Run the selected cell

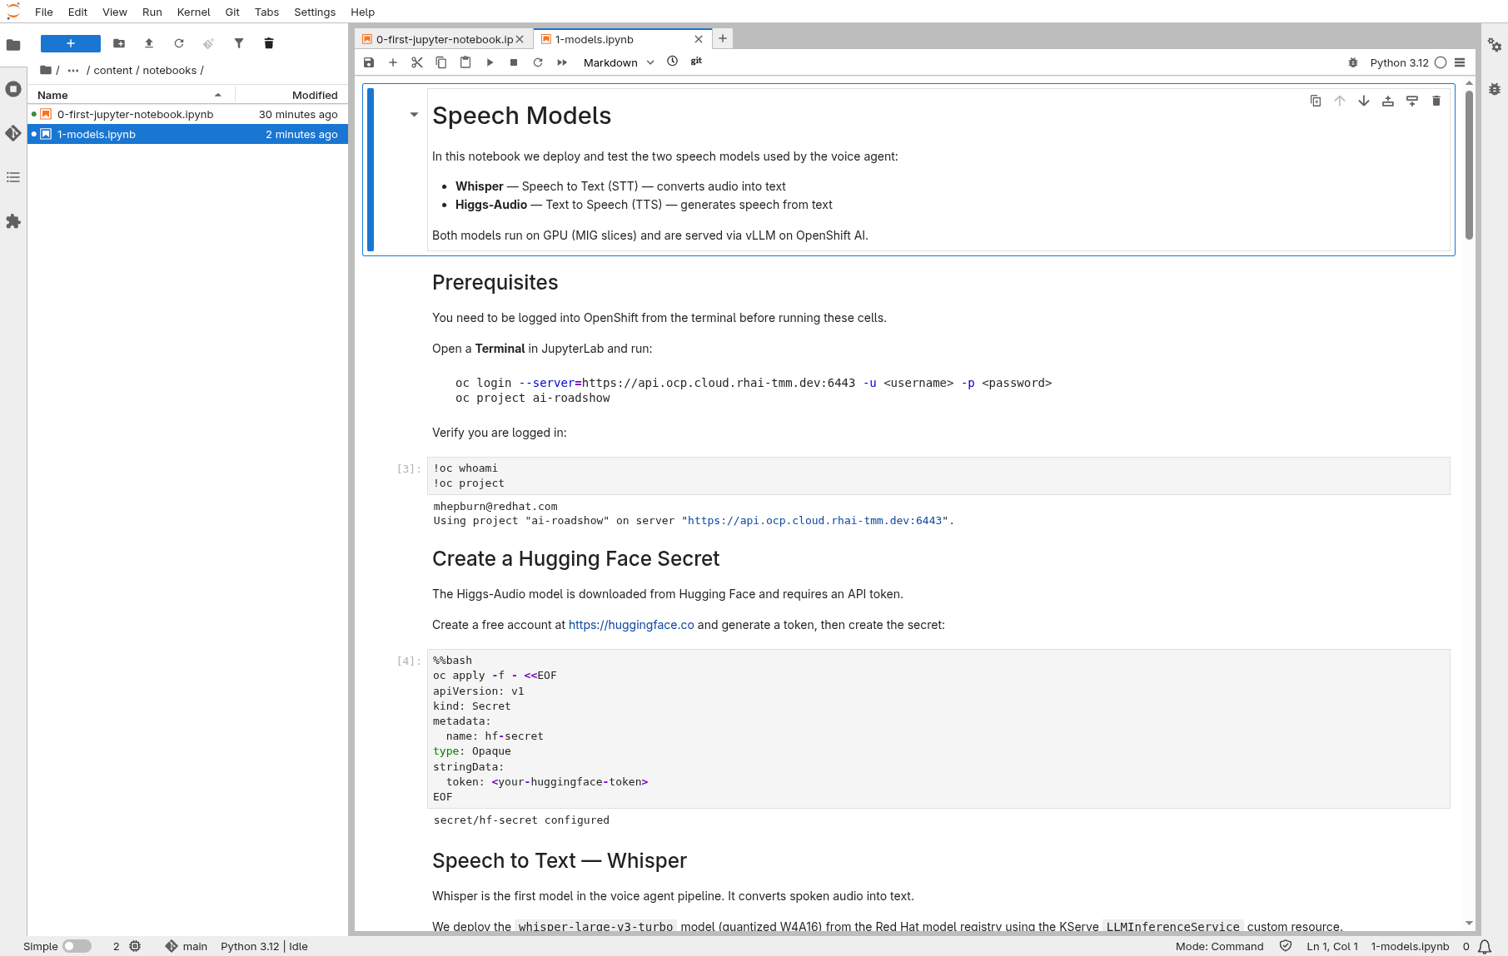(490, 62)
